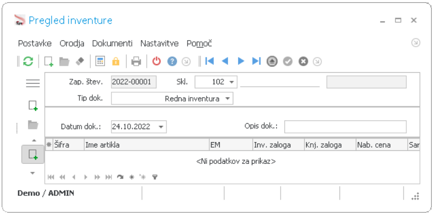Click upper sidebar new-document icon
434x216 pixels.
tap(33, 106)
